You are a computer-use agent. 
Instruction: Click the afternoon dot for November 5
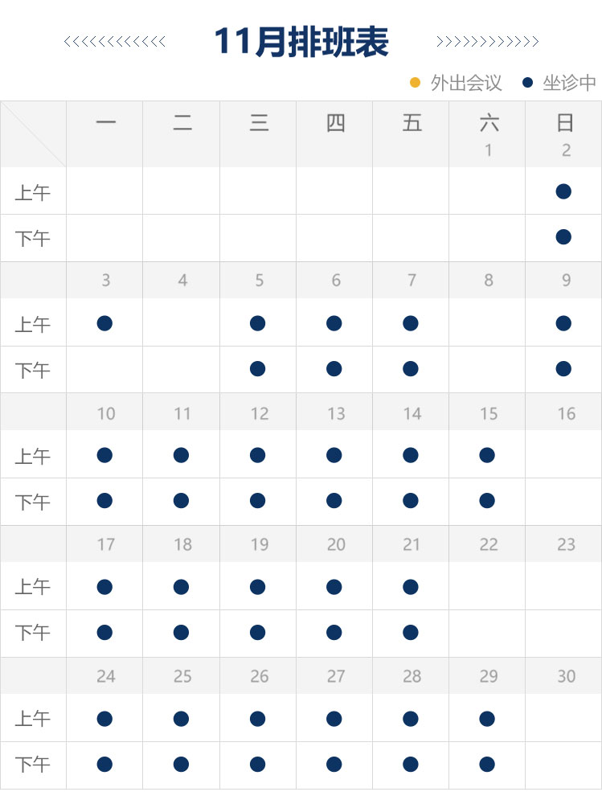(x=257, y=369)
